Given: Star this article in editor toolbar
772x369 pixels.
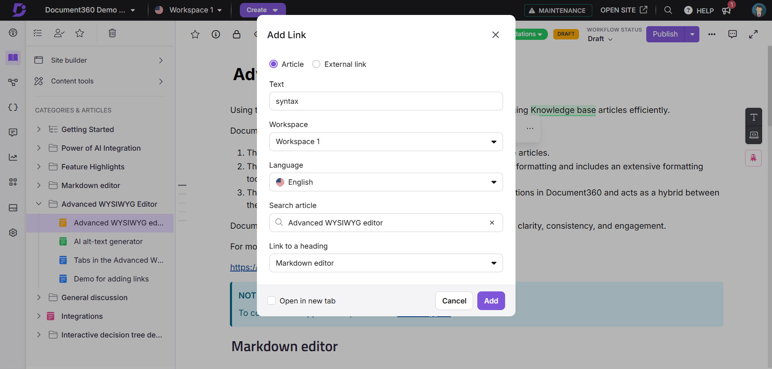Looking at the screenshot, I should pyautogui.click(x=195, y=34).
